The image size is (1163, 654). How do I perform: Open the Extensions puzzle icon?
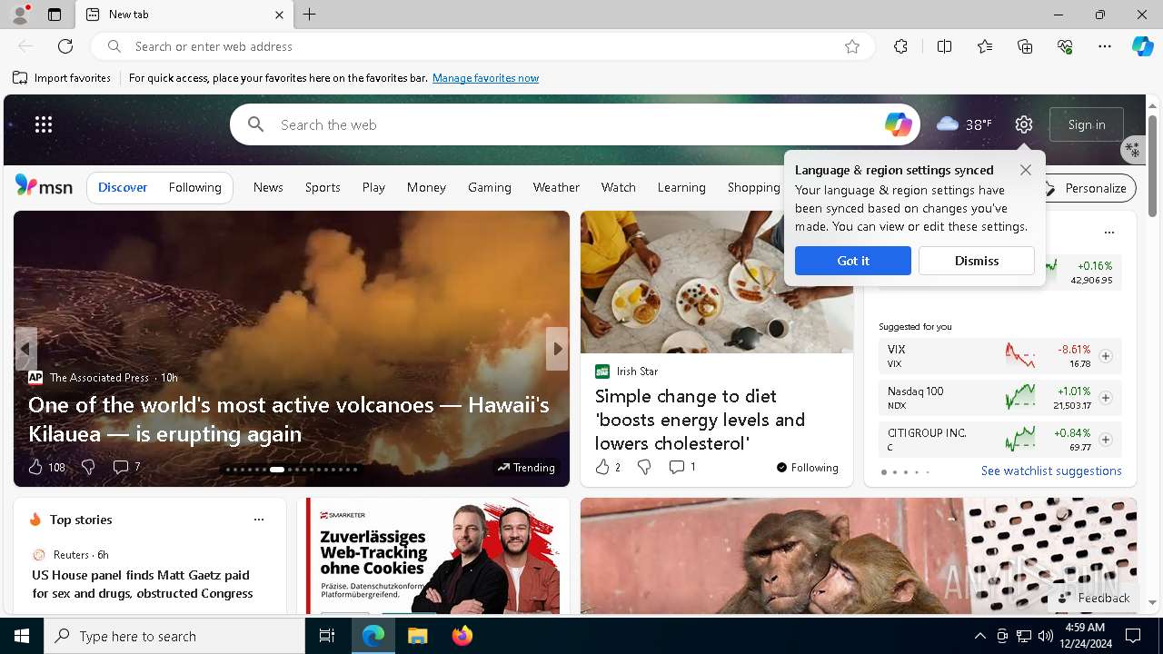coord(900,46)
